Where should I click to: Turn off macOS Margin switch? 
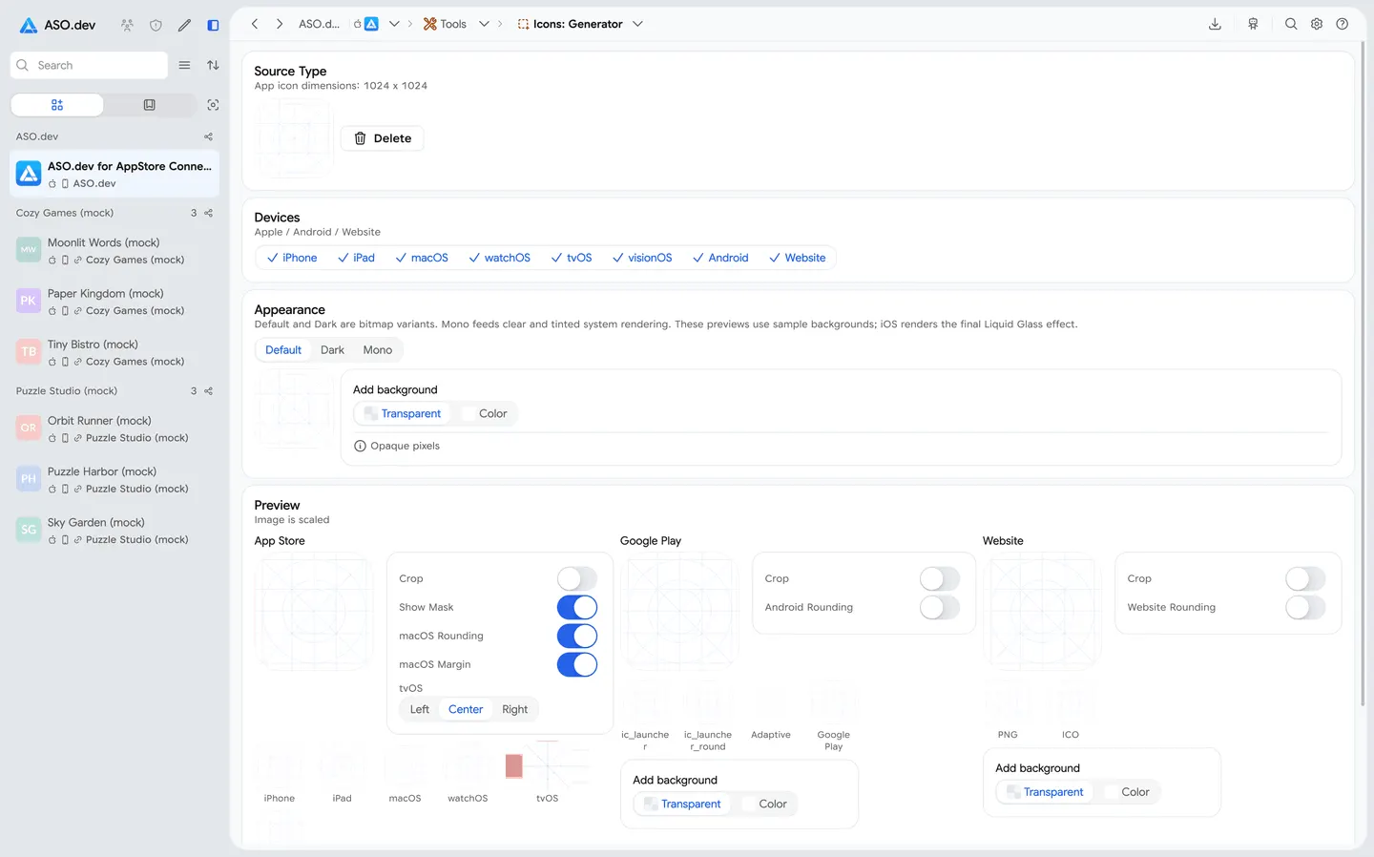(577, 664)
